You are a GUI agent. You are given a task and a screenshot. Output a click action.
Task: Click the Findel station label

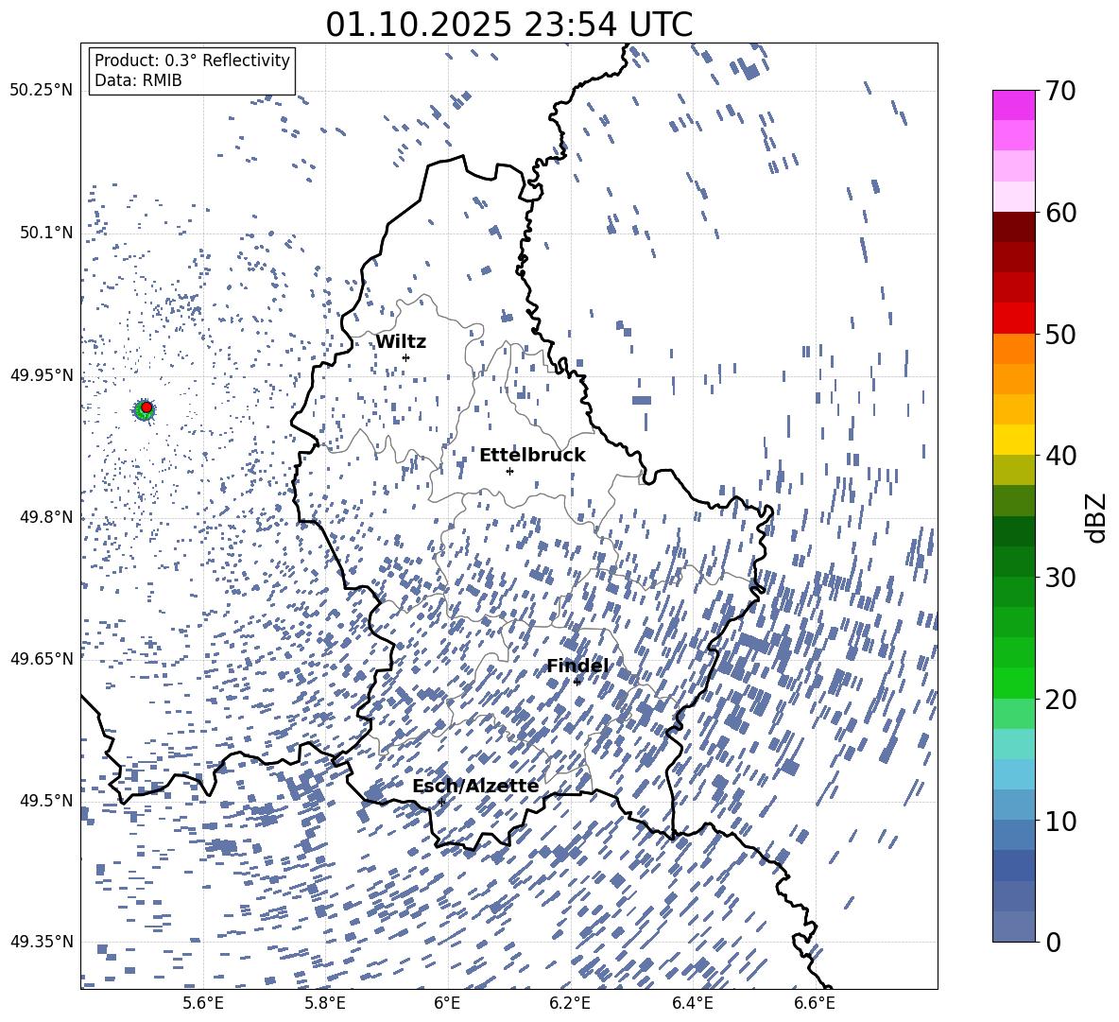[577, 666]
